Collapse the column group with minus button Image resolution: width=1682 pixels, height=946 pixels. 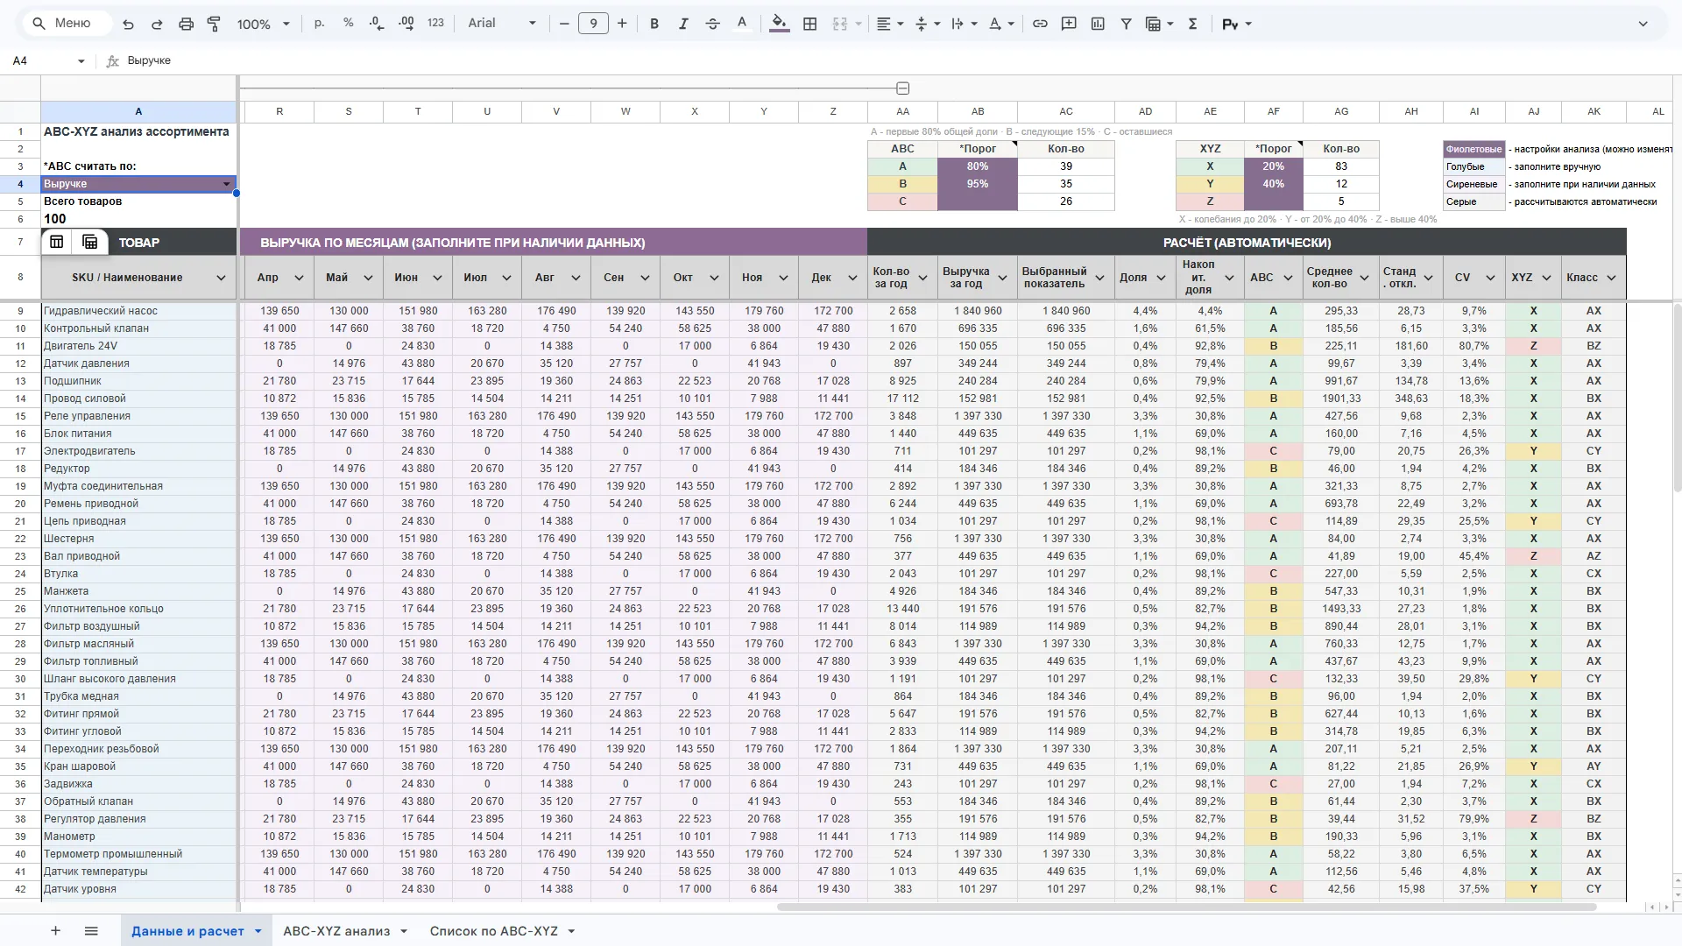903,88
